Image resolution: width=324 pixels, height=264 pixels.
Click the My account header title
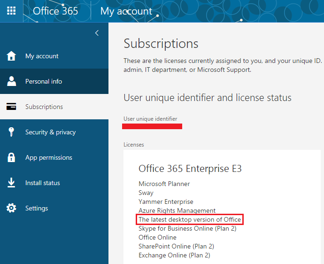(126, 11)
